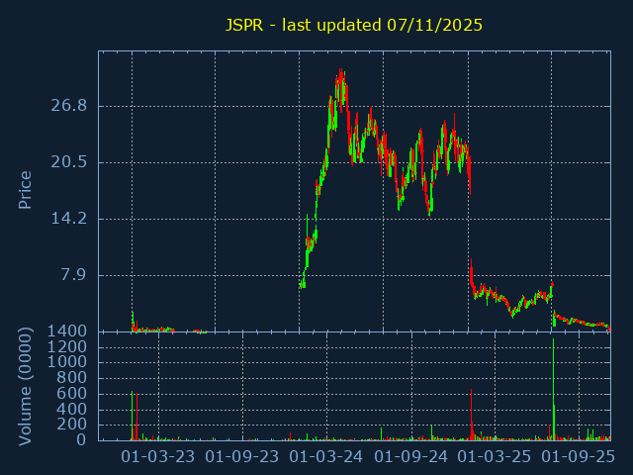Select the 01-09-24 date label

[410, 457]
